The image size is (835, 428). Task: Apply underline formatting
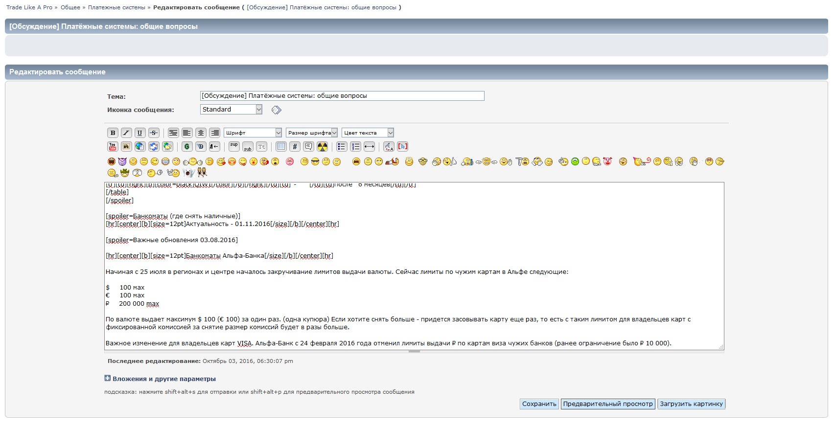click(140, 133)
